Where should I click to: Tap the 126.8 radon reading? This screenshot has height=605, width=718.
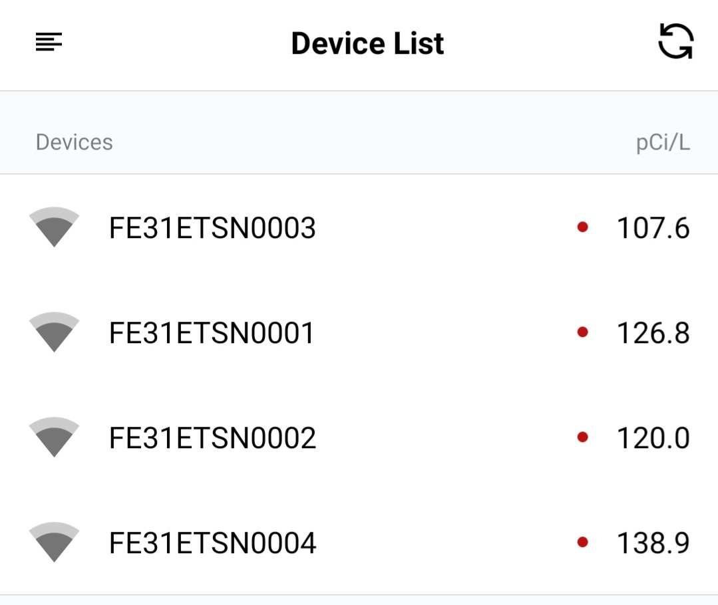pyautogui.click(x=653, y=332)
